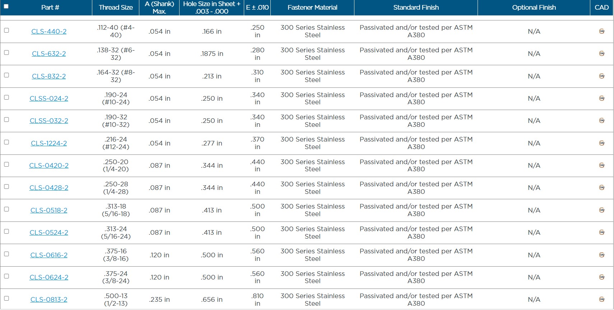Select thread size '.216-24 (#12-24)'
Screen dimensions: 614x310
coord(116,143)
